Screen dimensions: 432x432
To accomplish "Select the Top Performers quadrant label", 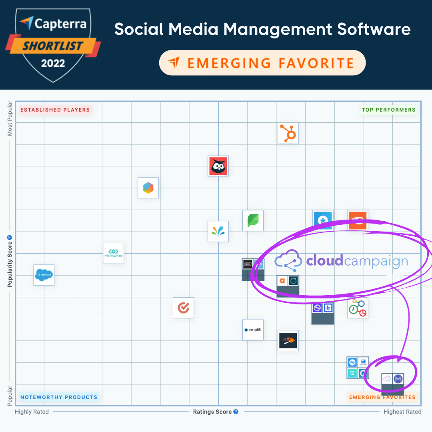I will pyautogui.click(x=388, y=110).
